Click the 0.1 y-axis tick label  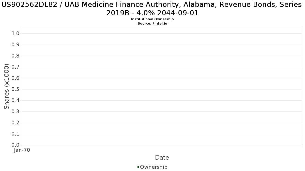[16, 134]
